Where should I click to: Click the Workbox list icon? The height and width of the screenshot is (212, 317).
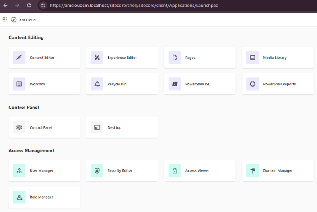[19, 84]
